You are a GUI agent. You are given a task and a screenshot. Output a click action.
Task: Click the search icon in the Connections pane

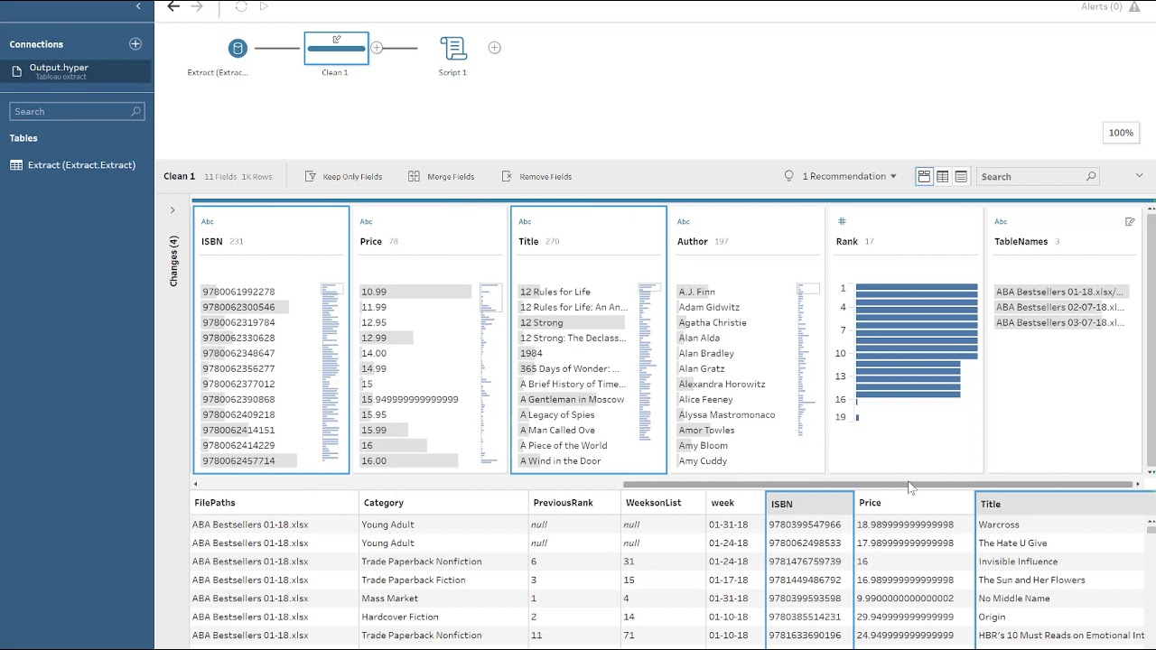pos(136,111)
